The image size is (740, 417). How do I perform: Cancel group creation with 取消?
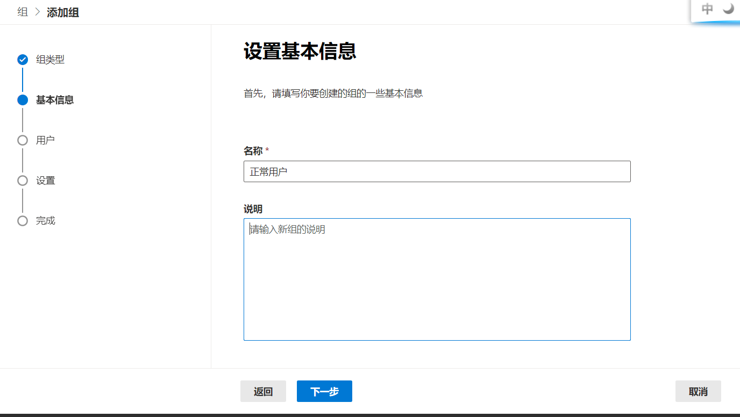coord(698,391)
